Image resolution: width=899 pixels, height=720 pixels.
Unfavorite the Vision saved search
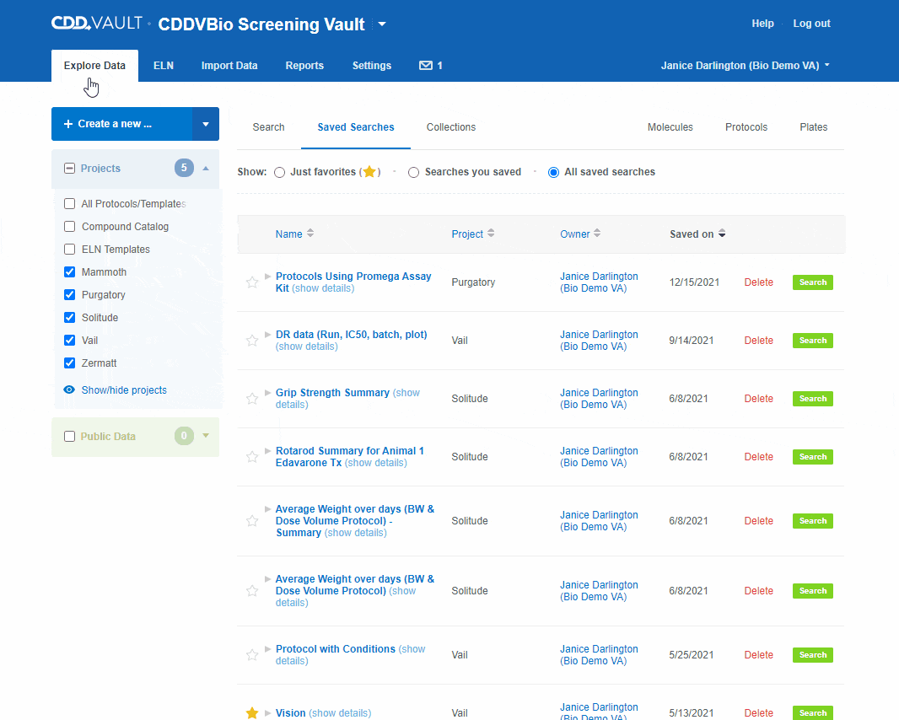251,712
